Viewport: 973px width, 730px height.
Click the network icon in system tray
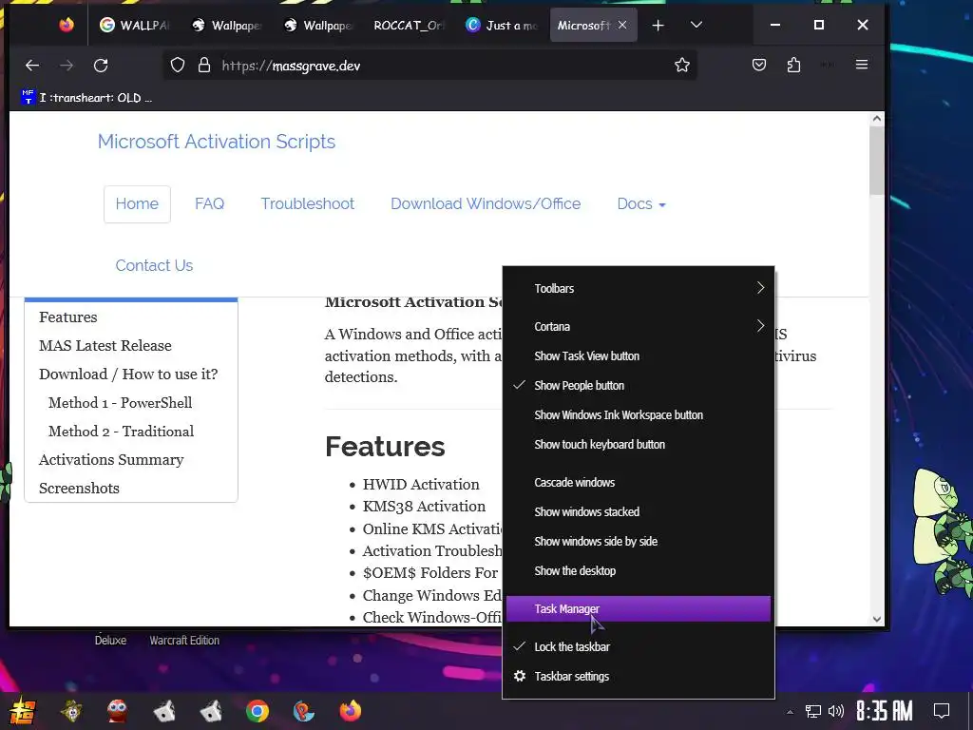point(813,711)
